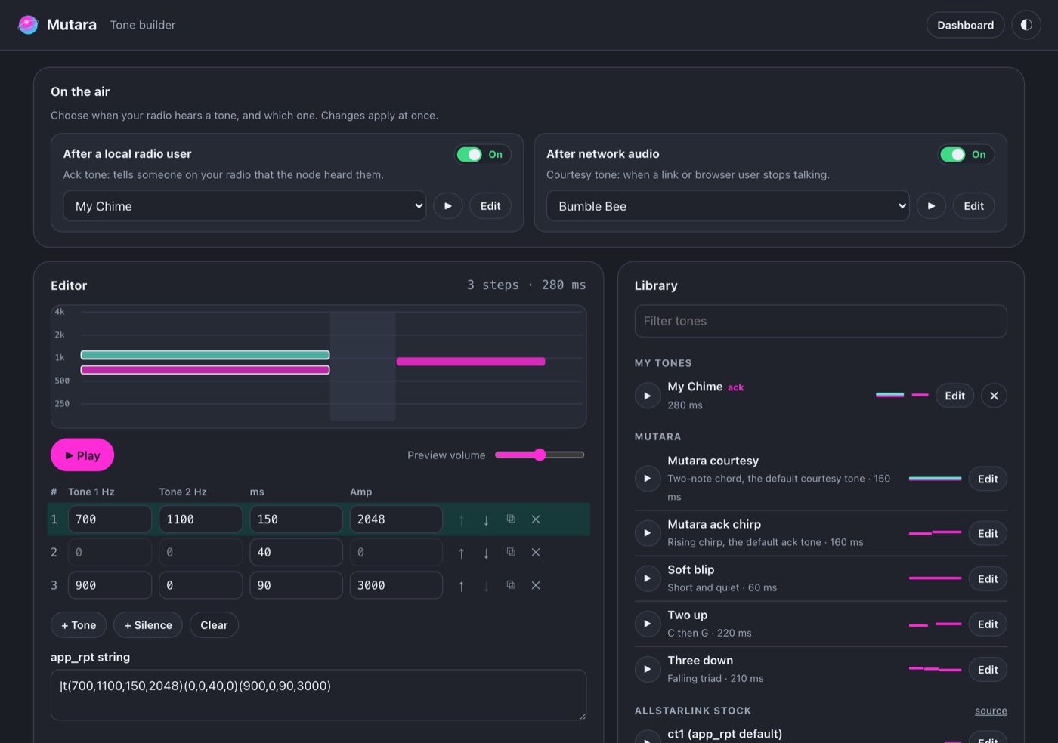The height and width of the screenshot is (743, 1058).
Task: Edit the local radio user ack tone
Action: pyautogui.click(x=490, y=206)
